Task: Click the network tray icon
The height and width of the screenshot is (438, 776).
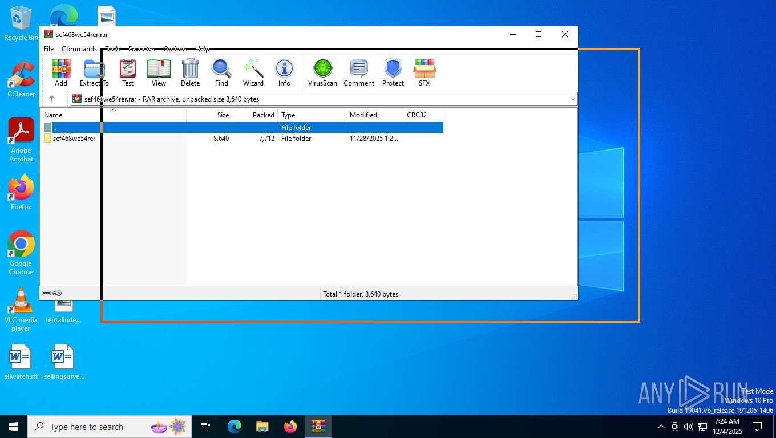Action: pyautogui.click(x=702, y=427)
